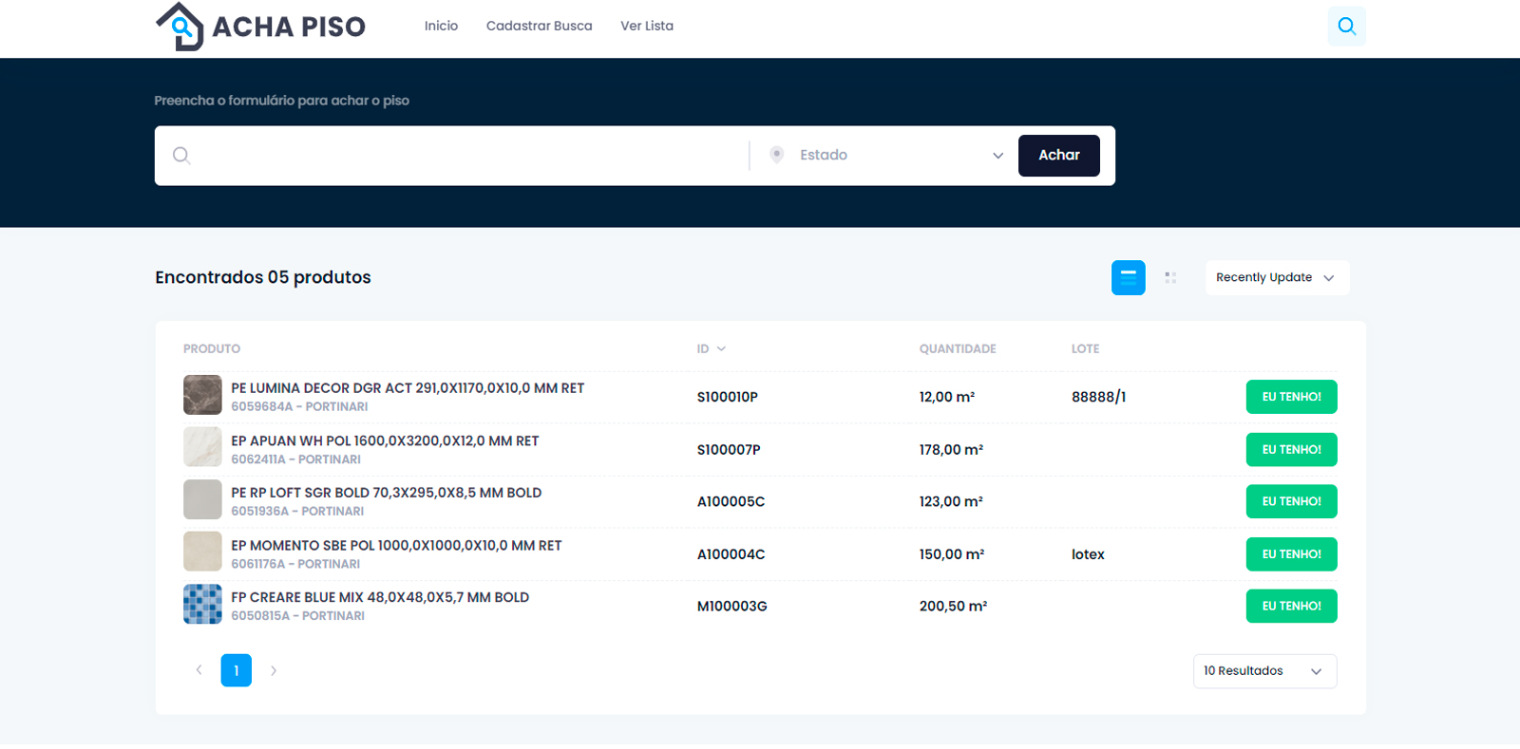Open EP APUAN WH white marble thumbnail
The height and width of the screenshot is (749, 1520).
[x=202, y=447]
